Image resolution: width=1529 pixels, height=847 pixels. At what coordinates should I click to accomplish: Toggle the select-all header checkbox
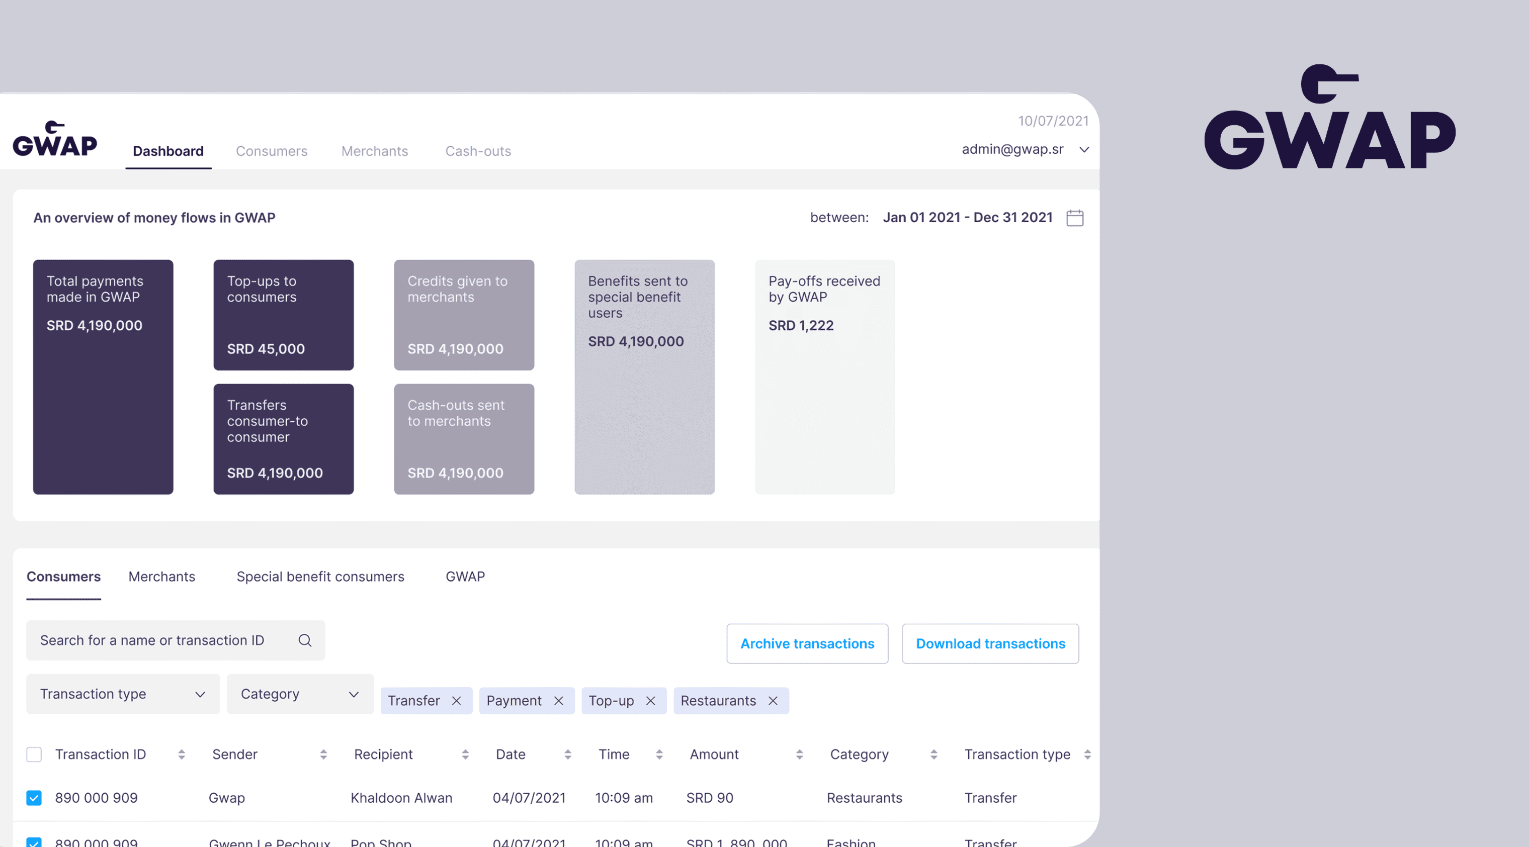(34, 755)
